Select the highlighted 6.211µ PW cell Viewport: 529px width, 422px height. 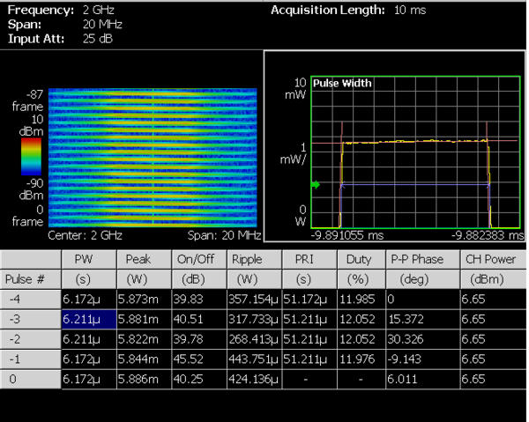coord(87,319)
